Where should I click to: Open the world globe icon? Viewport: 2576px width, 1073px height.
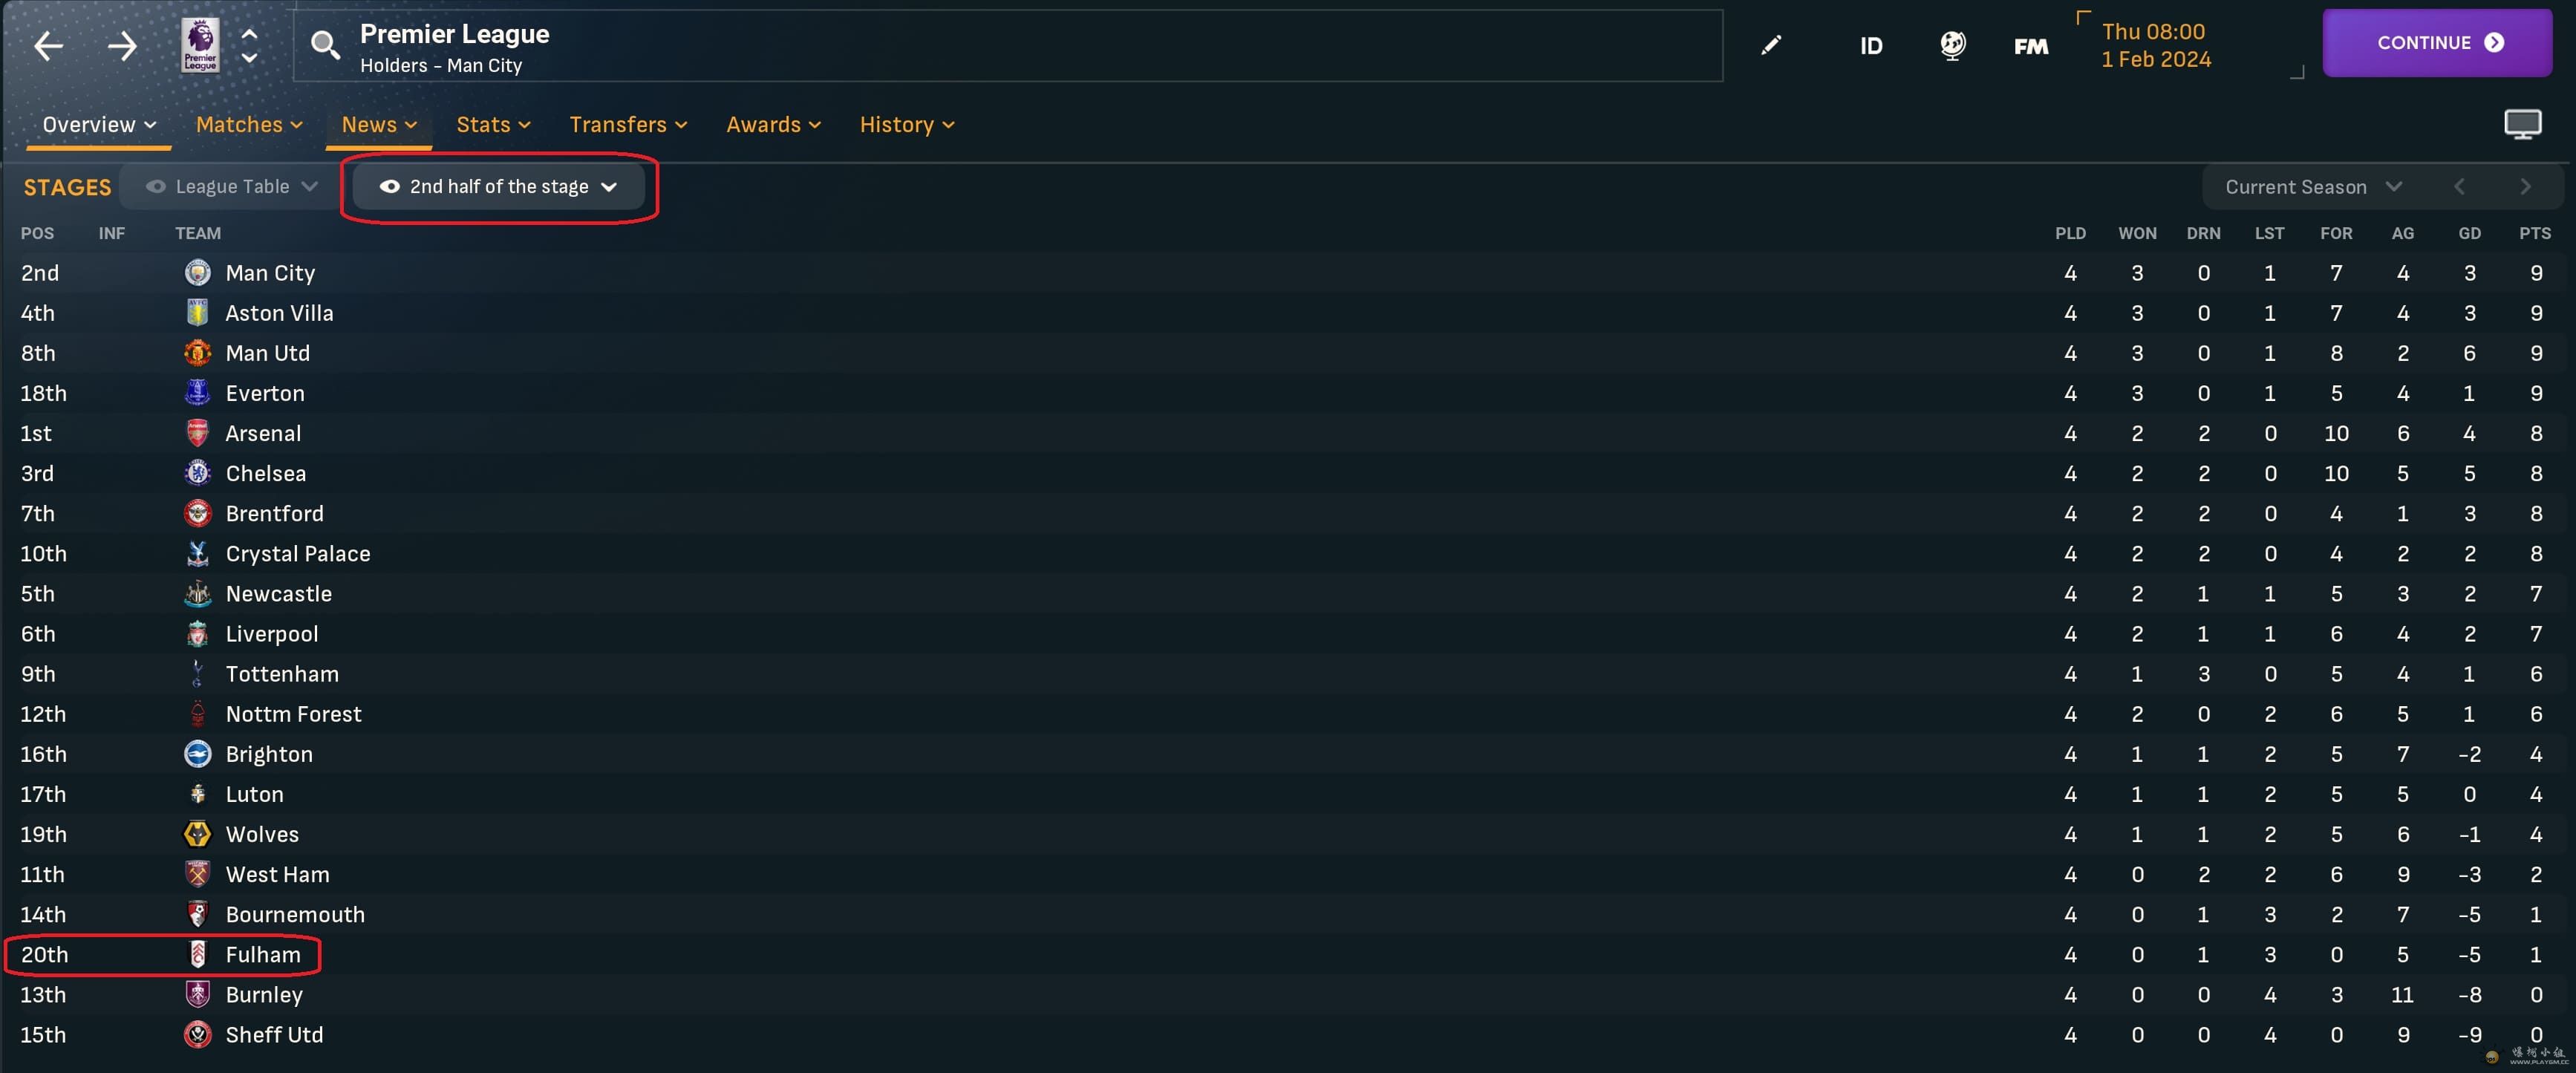click(1952, 45)
